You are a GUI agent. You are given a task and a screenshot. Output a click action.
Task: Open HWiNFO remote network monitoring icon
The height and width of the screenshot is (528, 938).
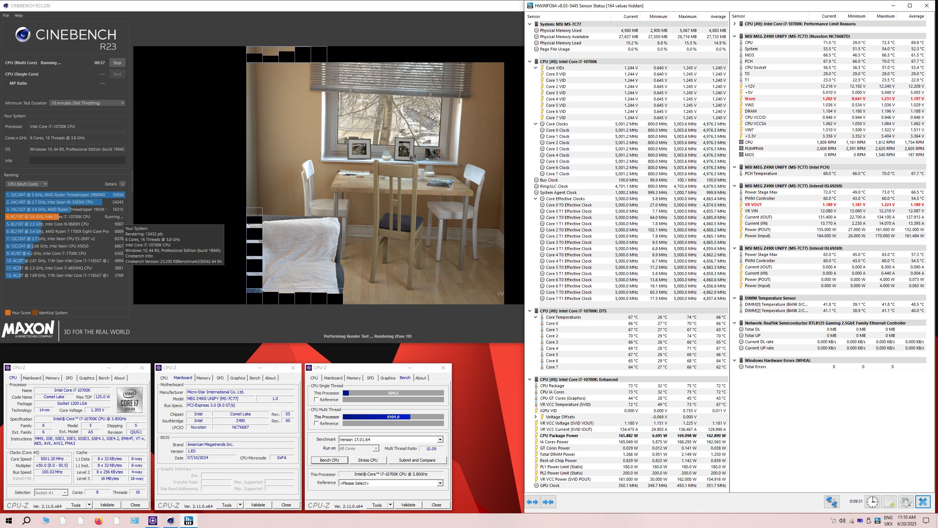[x=831, y=502]
